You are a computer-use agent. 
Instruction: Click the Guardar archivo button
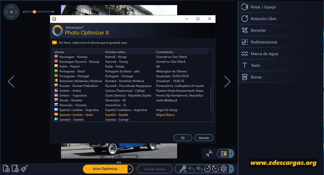point(155,169)
